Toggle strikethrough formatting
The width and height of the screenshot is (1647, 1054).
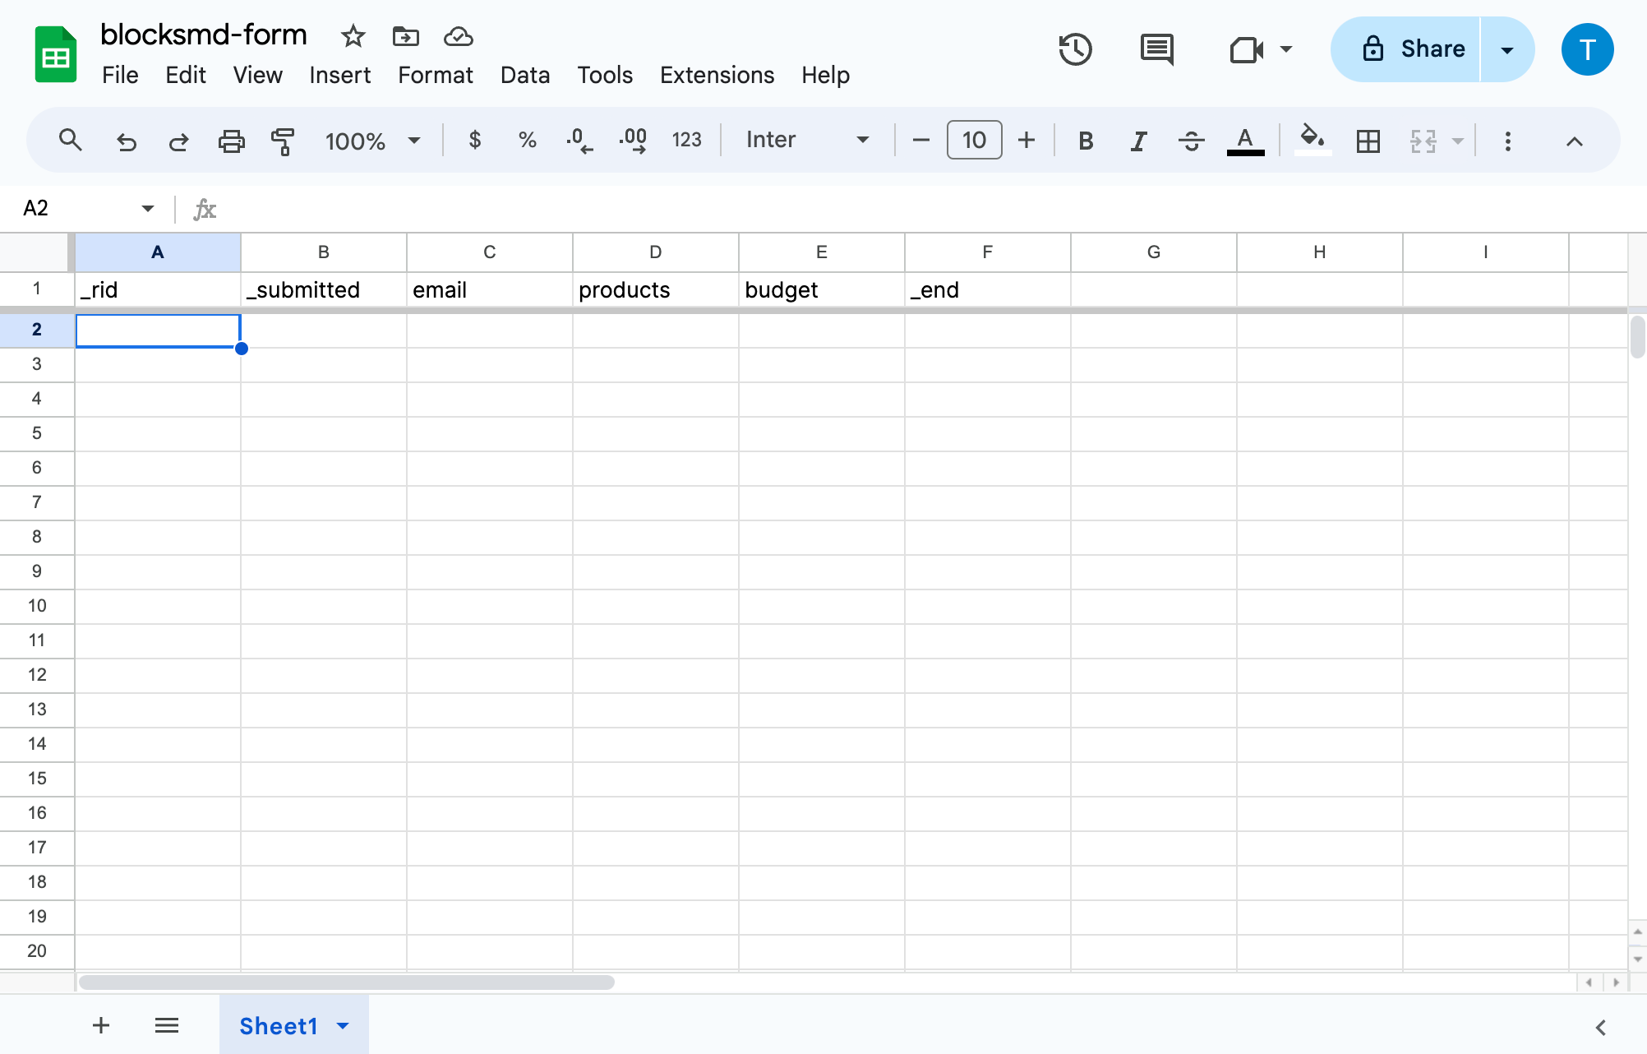1191,141
